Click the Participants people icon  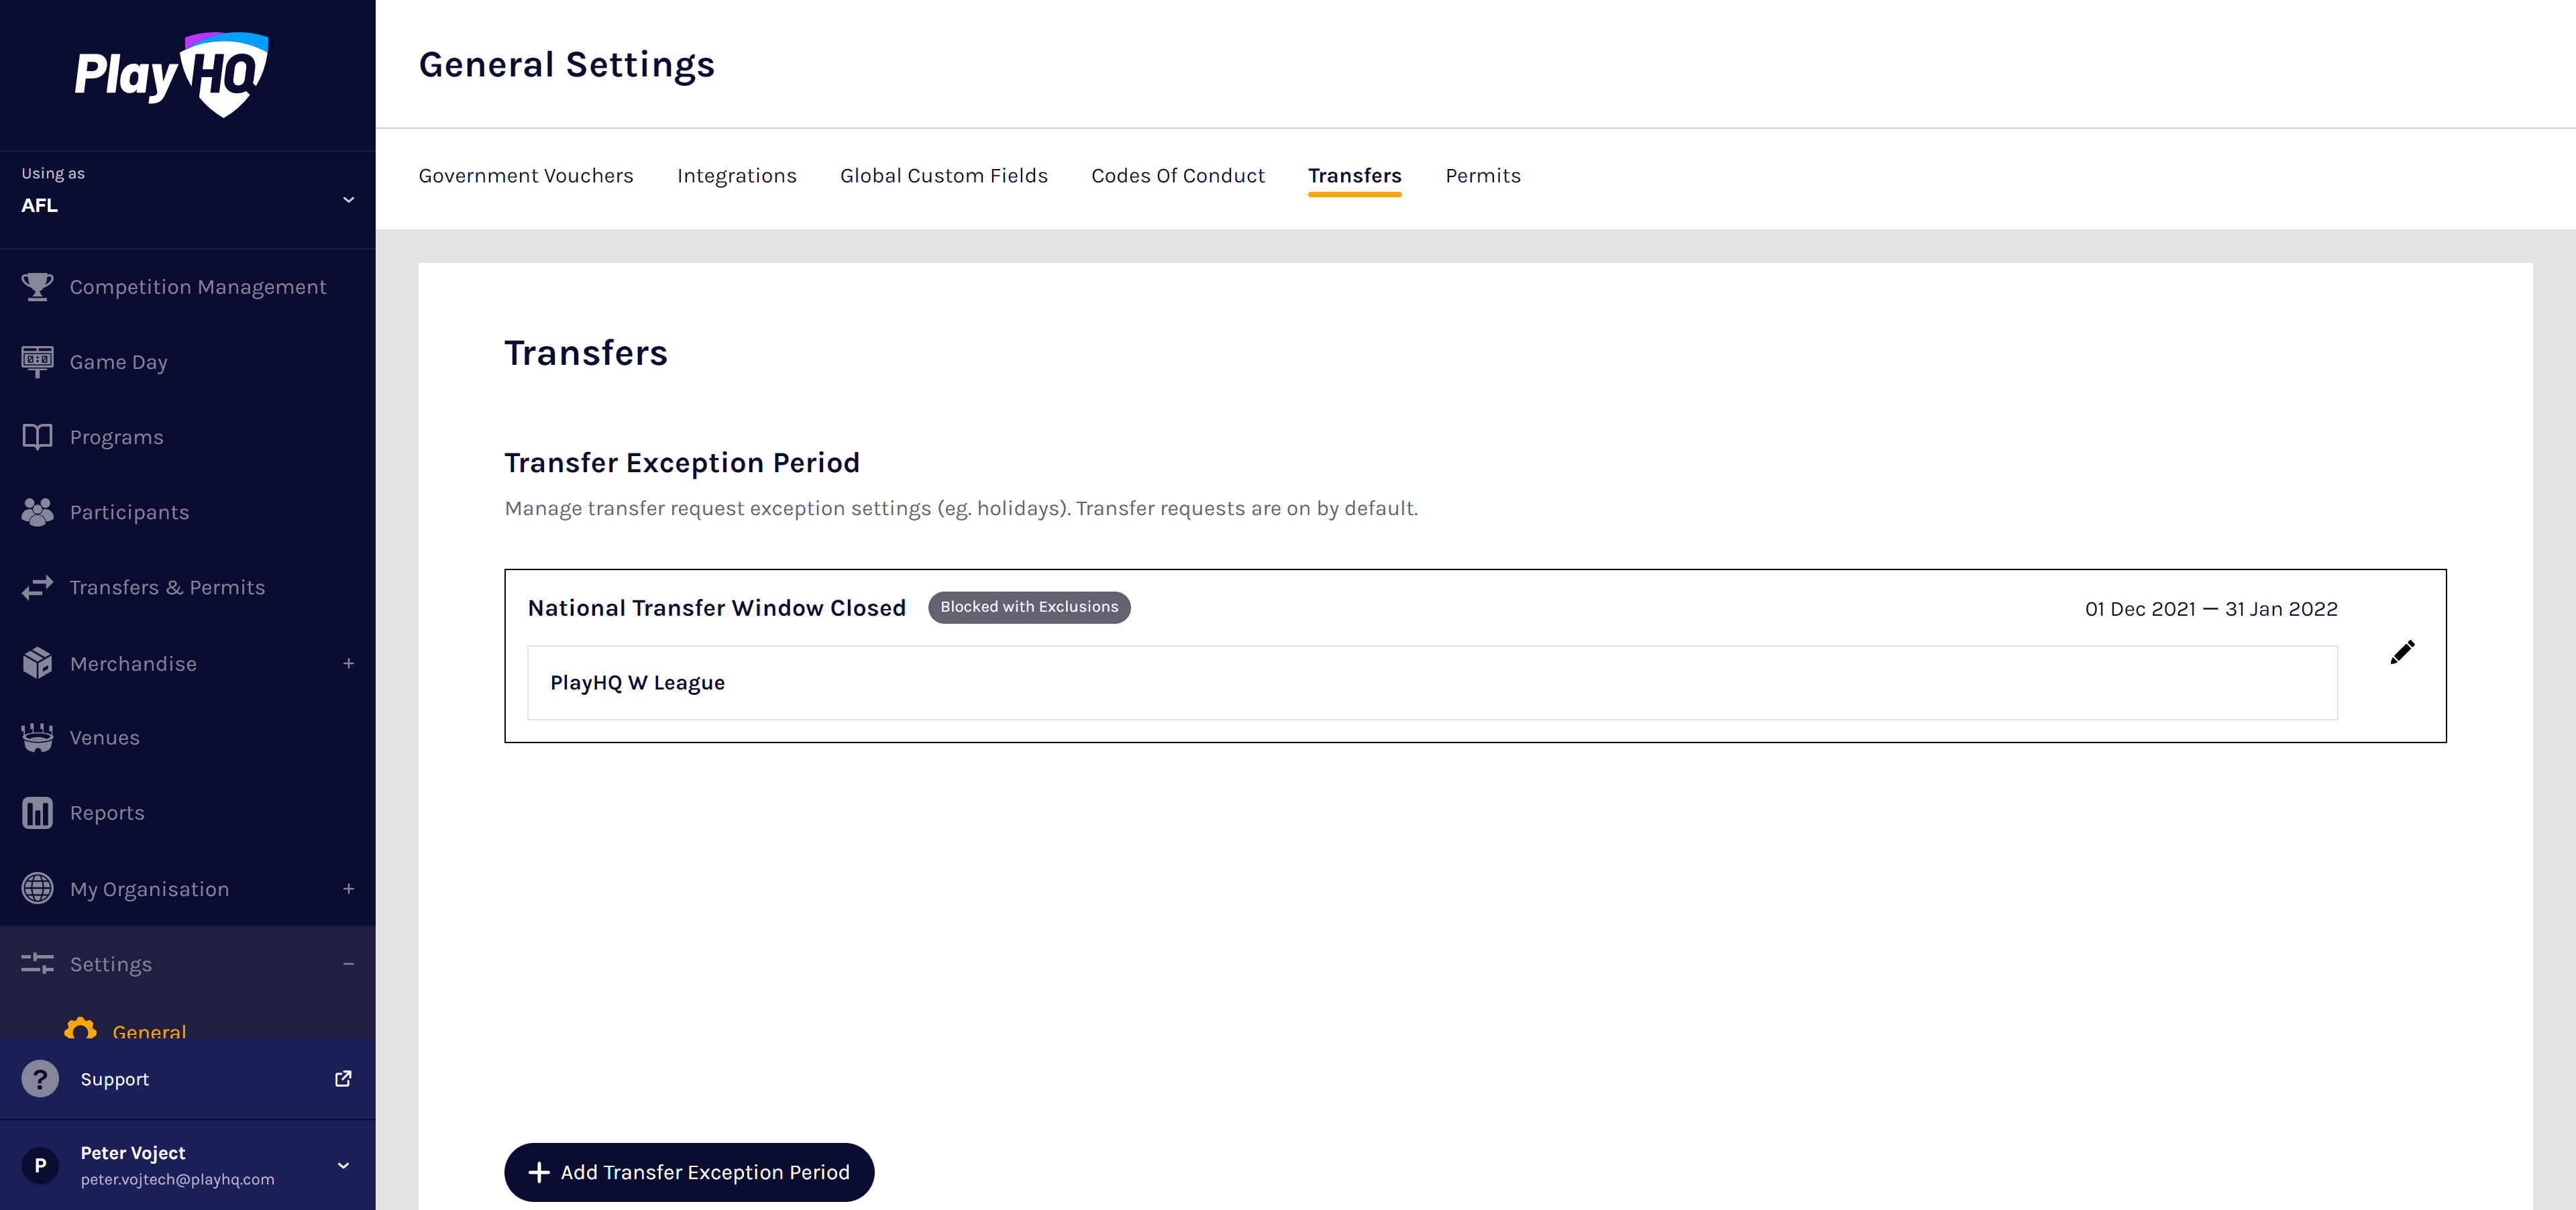coord(37,512)
